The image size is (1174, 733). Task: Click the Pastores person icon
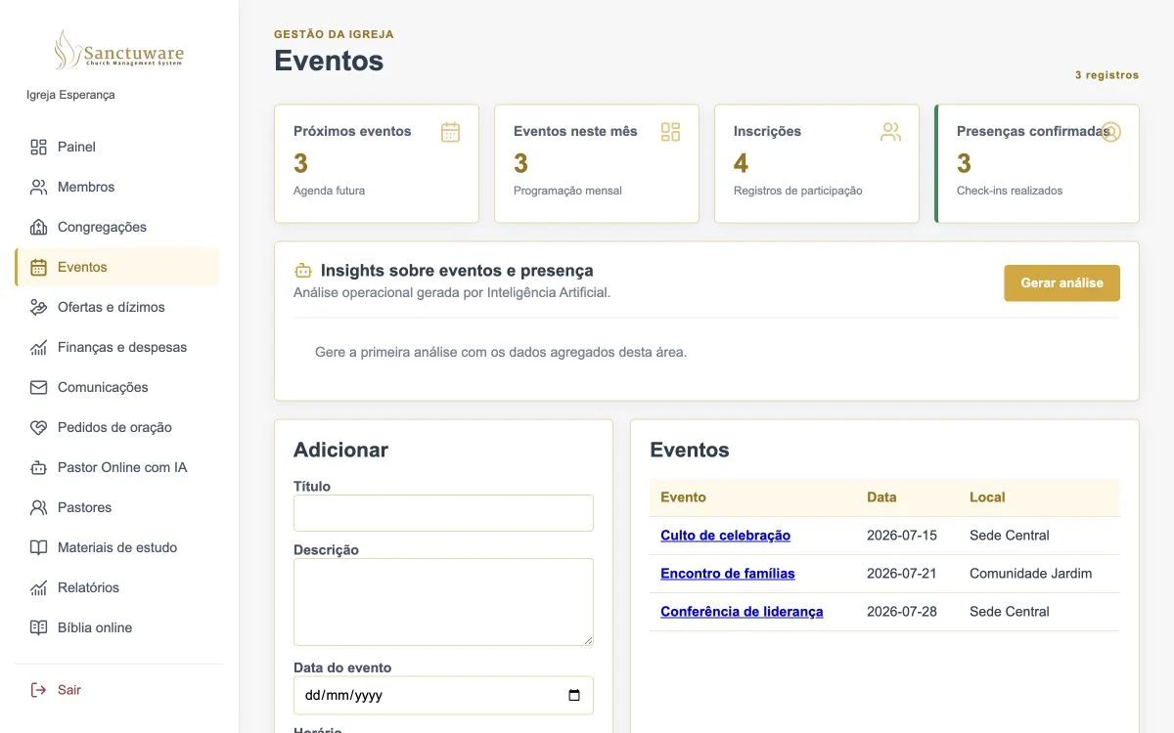(38, 507)
